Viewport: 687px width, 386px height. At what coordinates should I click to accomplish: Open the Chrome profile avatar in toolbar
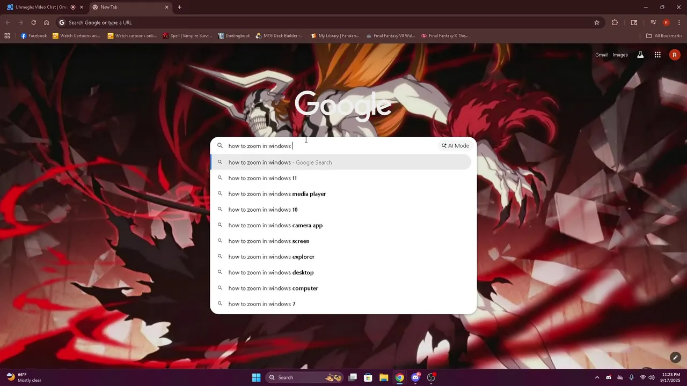click(666, 23)
